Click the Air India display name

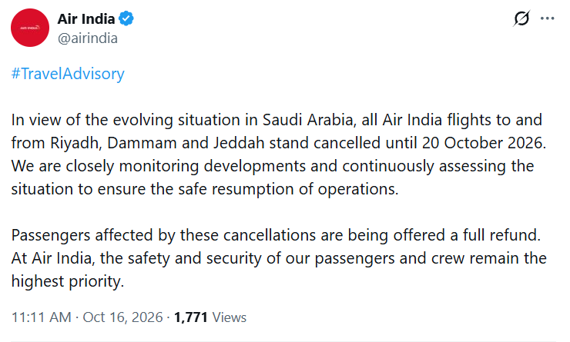point(86,19)
